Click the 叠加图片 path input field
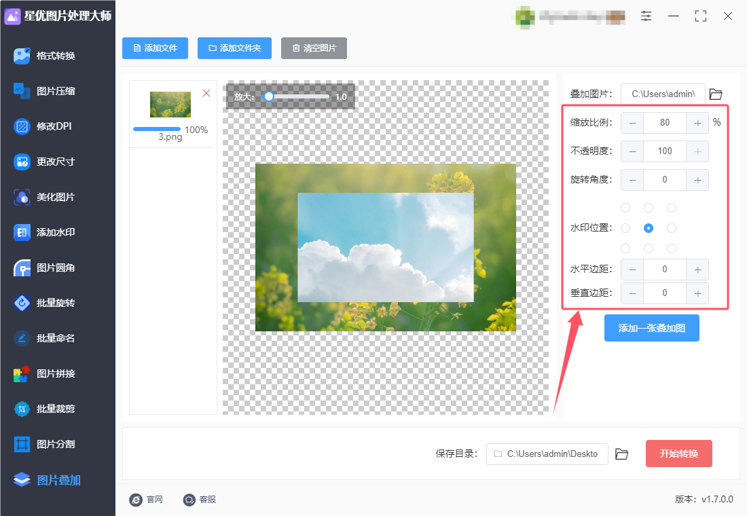Screen dimensions: 747x516 click(x=663, y=94)
